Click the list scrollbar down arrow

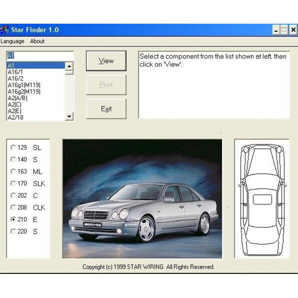69,116
